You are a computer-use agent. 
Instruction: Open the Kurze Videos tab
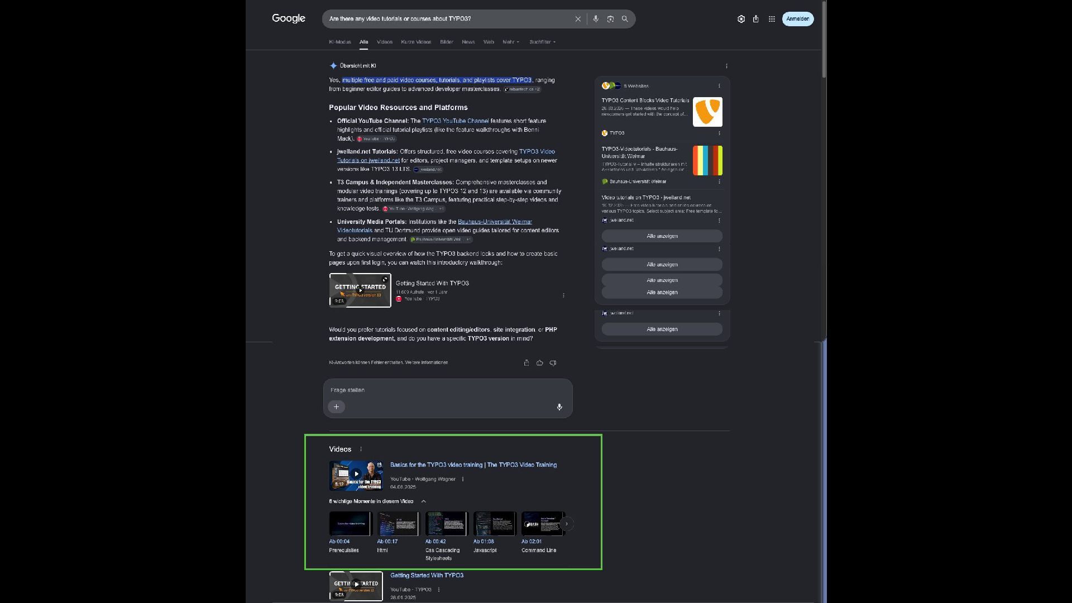[x=416, y=42]
